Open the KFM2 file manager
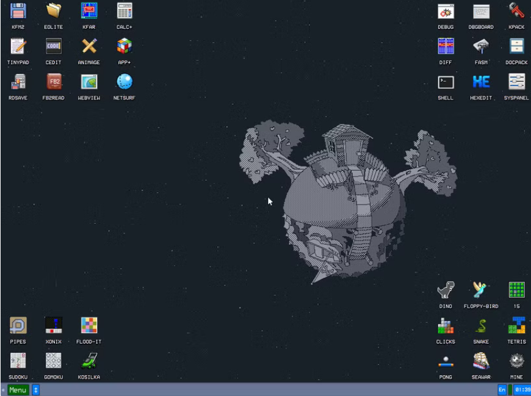 (18, 12)
